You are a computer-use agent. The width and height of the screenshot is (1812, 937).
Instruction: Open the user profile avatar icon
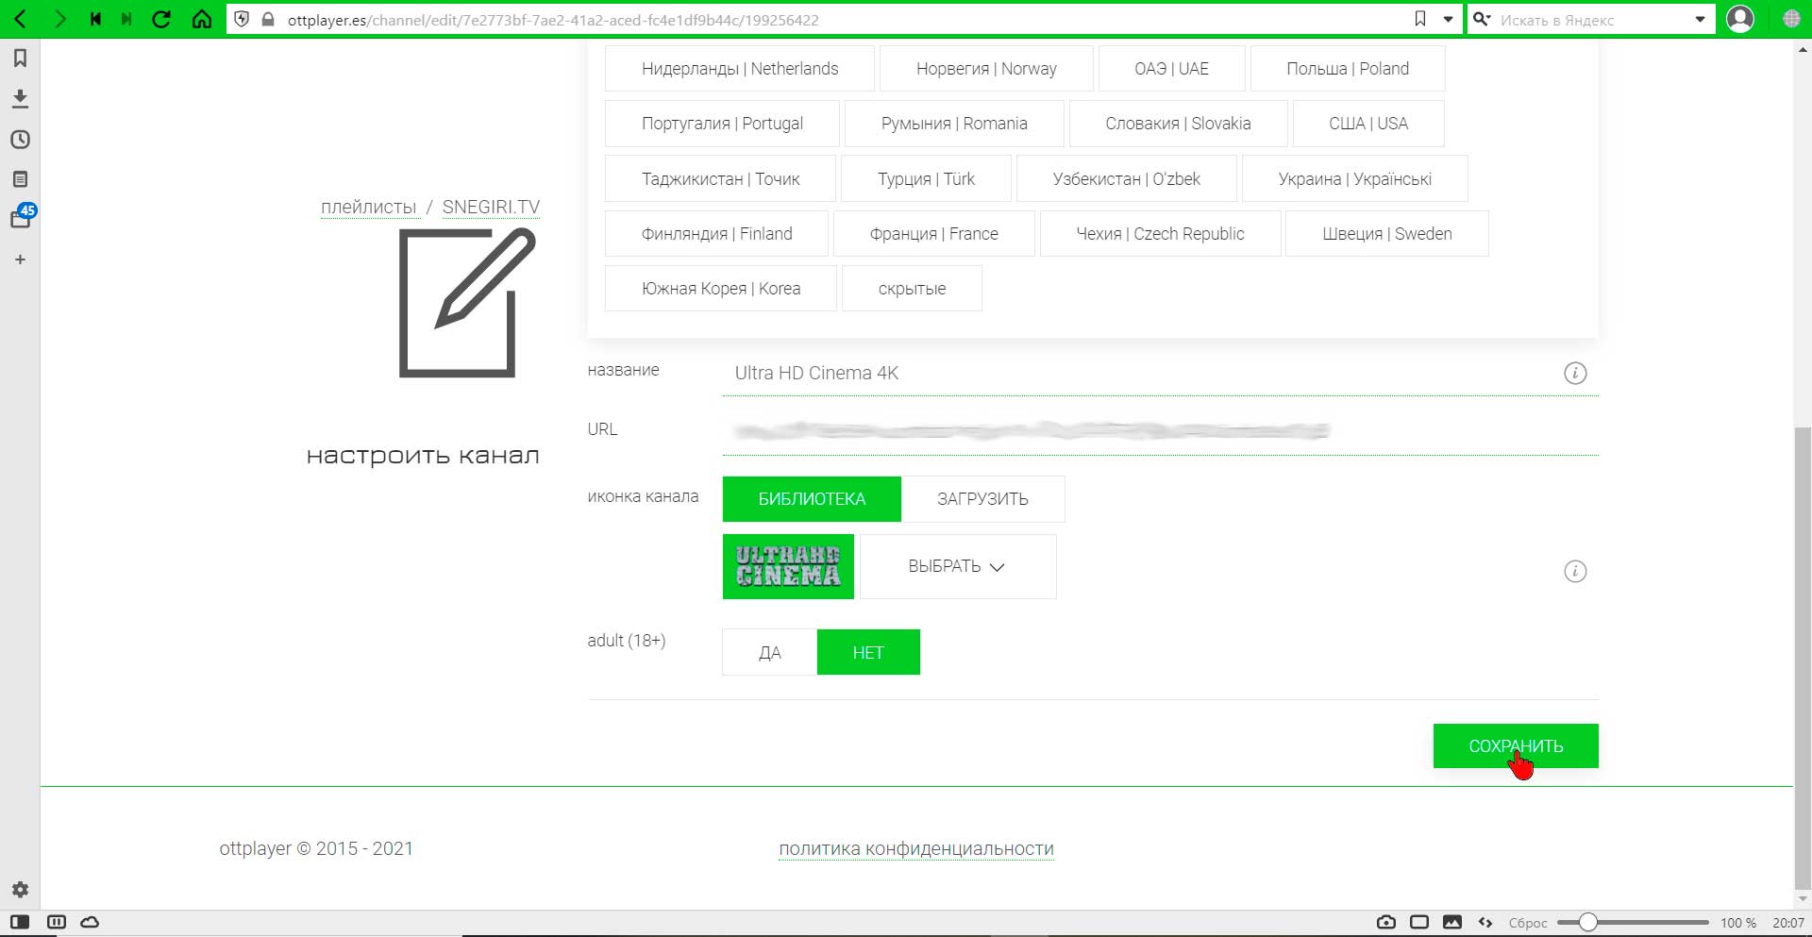tap(1740, 19)
